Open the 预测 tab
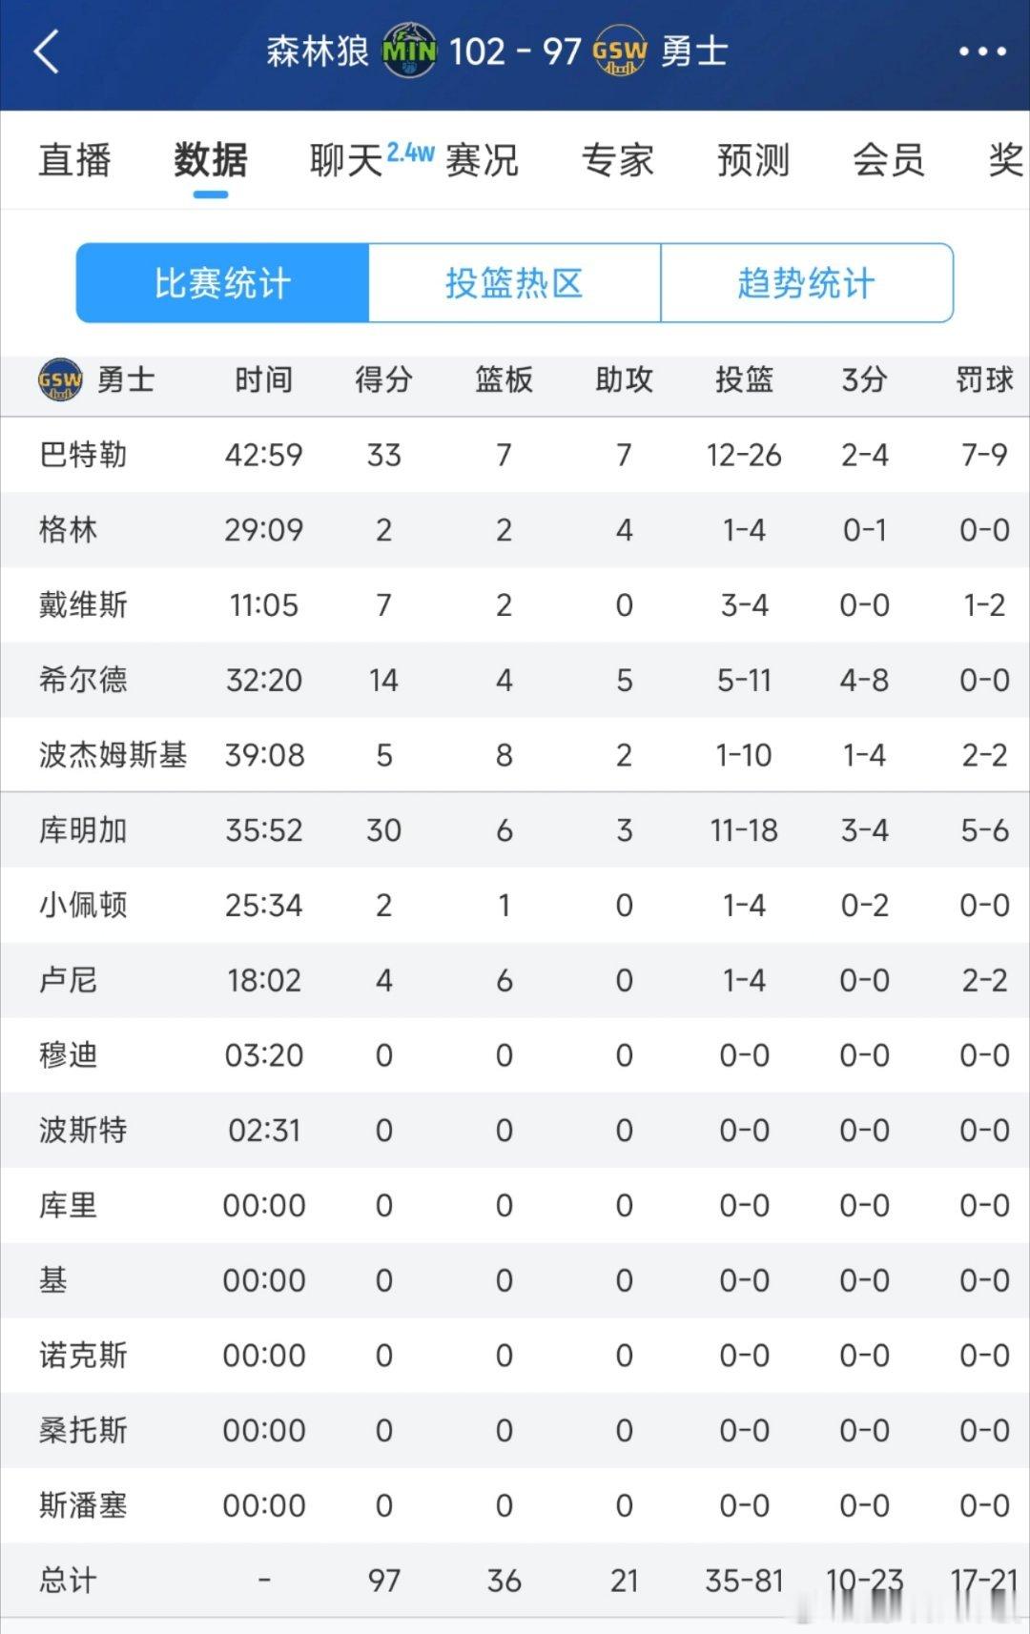The height and width of the screenshot is (1634, 1030). [753, 159]
